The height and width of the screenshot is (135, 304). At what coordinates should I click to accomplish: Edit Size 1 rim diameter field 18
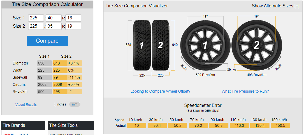click(x=73, y=18)
